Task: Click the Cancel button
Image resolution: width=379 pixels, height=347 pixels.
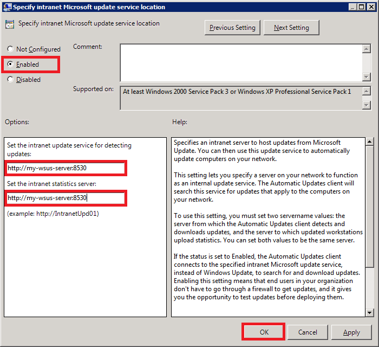Action: click(308, 332)
